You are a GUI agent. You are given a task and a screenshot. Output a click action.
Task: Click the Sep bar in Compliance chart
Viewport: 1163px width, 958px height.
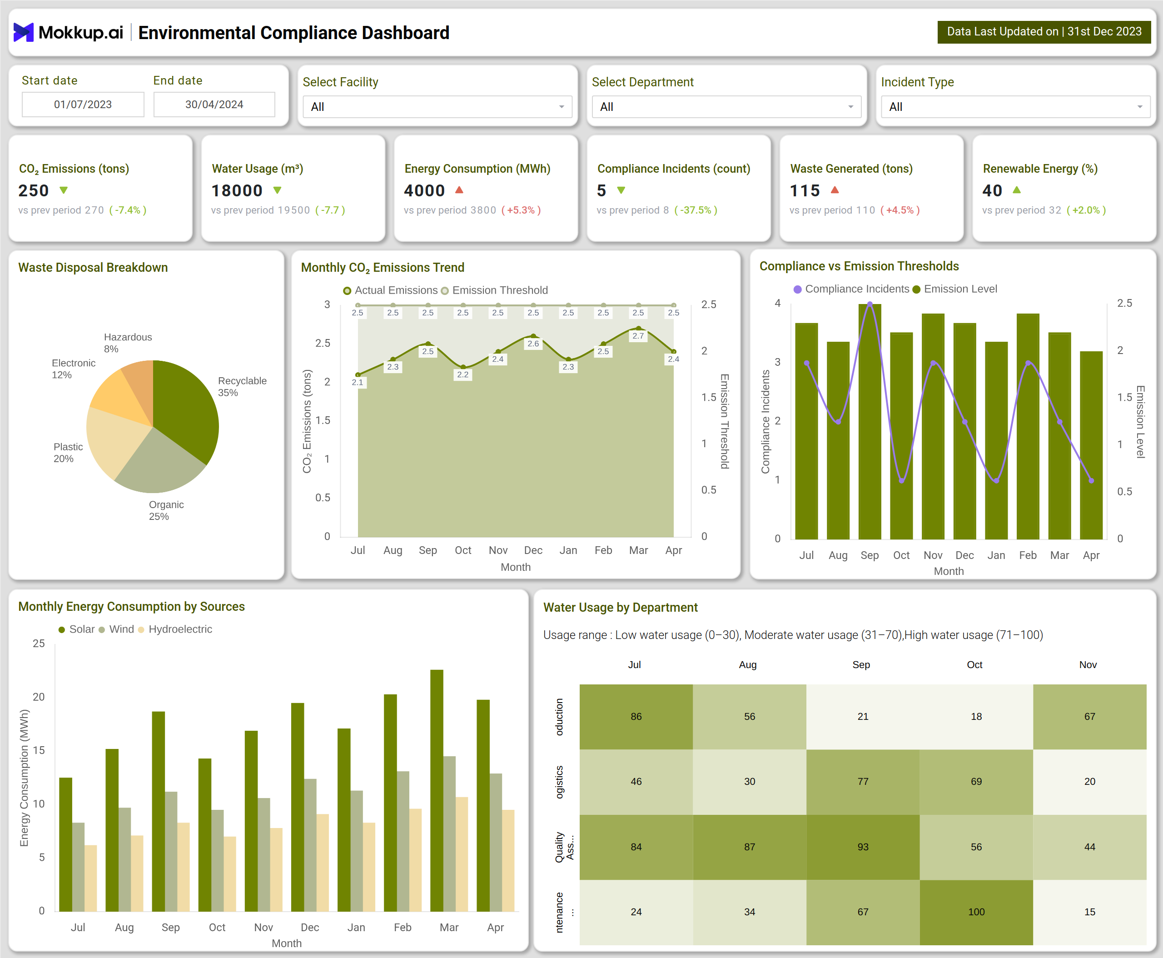(870, 422)
